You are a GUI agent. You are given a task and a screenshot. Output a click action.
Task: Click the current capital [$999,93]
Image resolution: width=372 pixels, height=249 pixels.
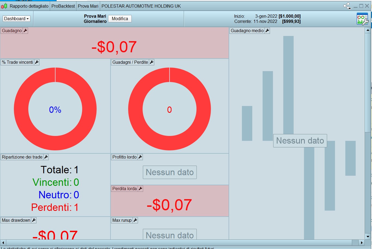[291, 22]
